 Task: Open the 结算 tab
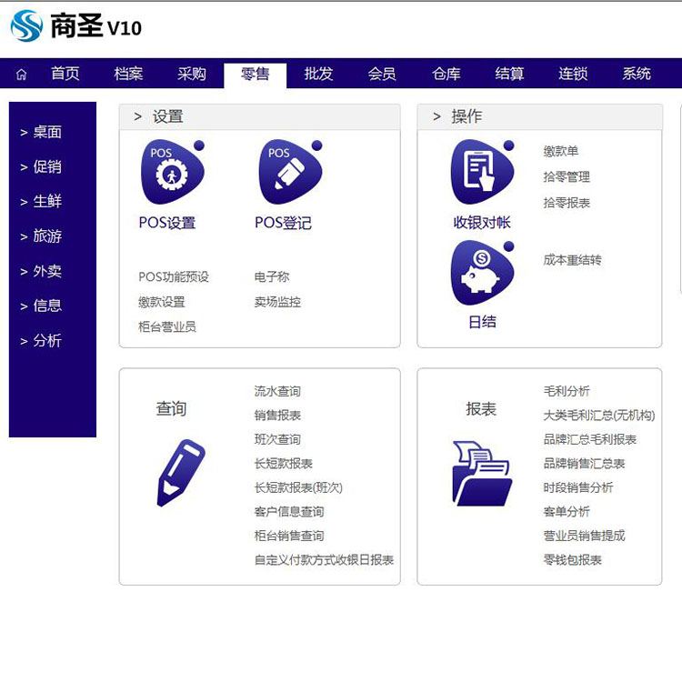point(509,74)
